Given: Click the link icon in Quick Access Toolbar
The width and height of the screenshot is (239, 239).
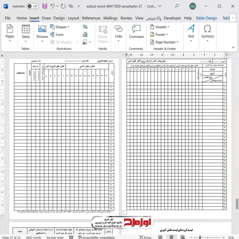Looking at the screenshot, I should point(71,6).
